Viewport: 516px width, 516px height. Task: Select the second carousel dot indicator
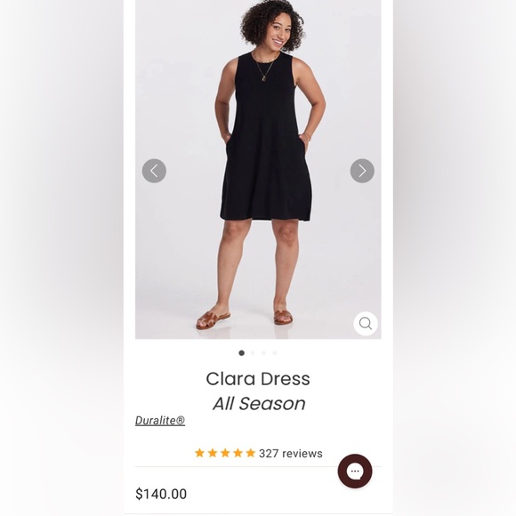click(253, 353)
